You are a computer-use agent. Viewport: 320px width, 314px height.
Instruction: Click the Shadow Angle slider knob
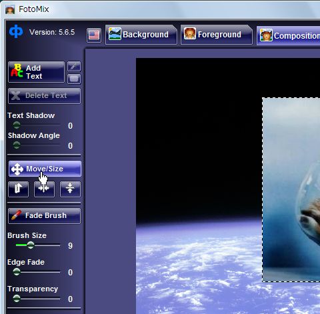17,145
